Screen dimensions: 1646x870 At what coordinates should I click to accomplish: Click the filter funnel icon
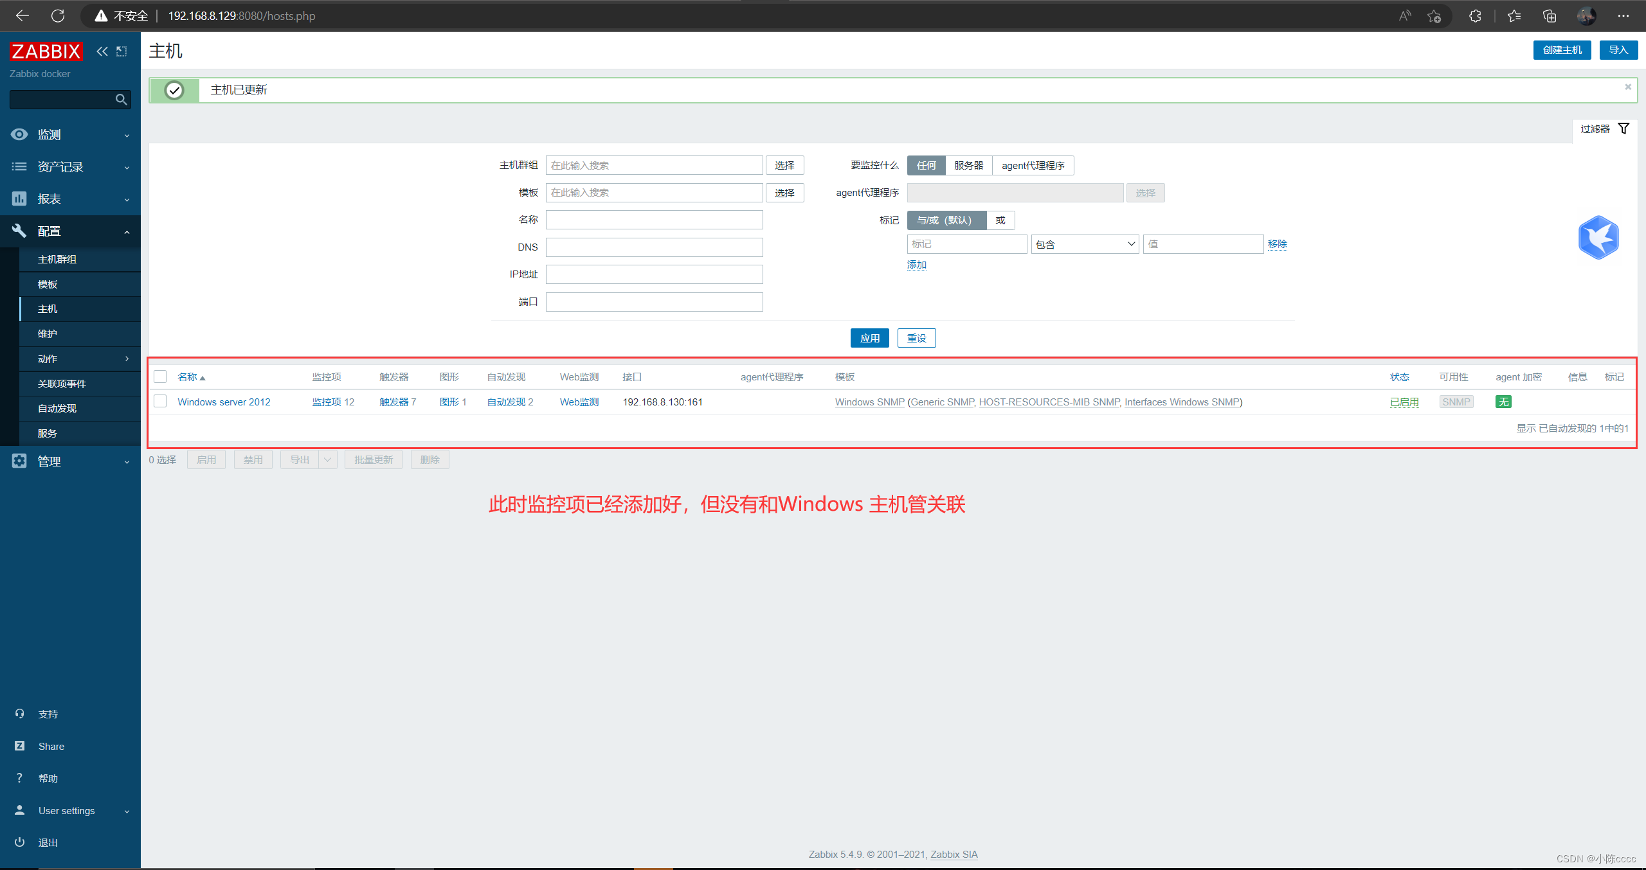[x=1623, y=129]
